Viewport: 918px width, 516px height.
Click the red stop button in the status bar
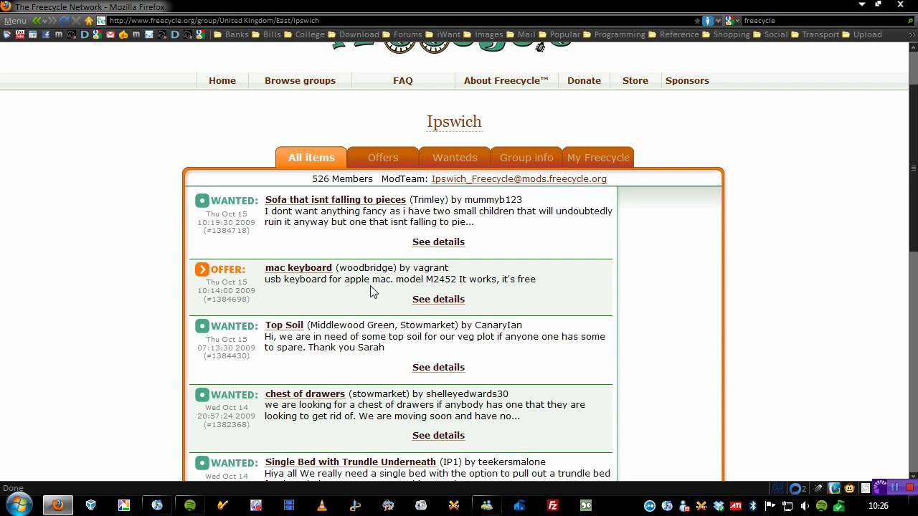tap(910, 487)
